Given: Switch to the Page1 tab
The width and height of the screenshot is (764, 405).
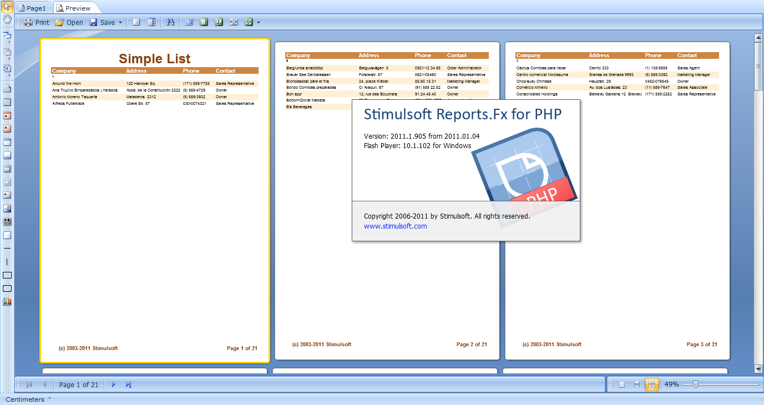Looking at the screenshot, I should click(33, 8).
